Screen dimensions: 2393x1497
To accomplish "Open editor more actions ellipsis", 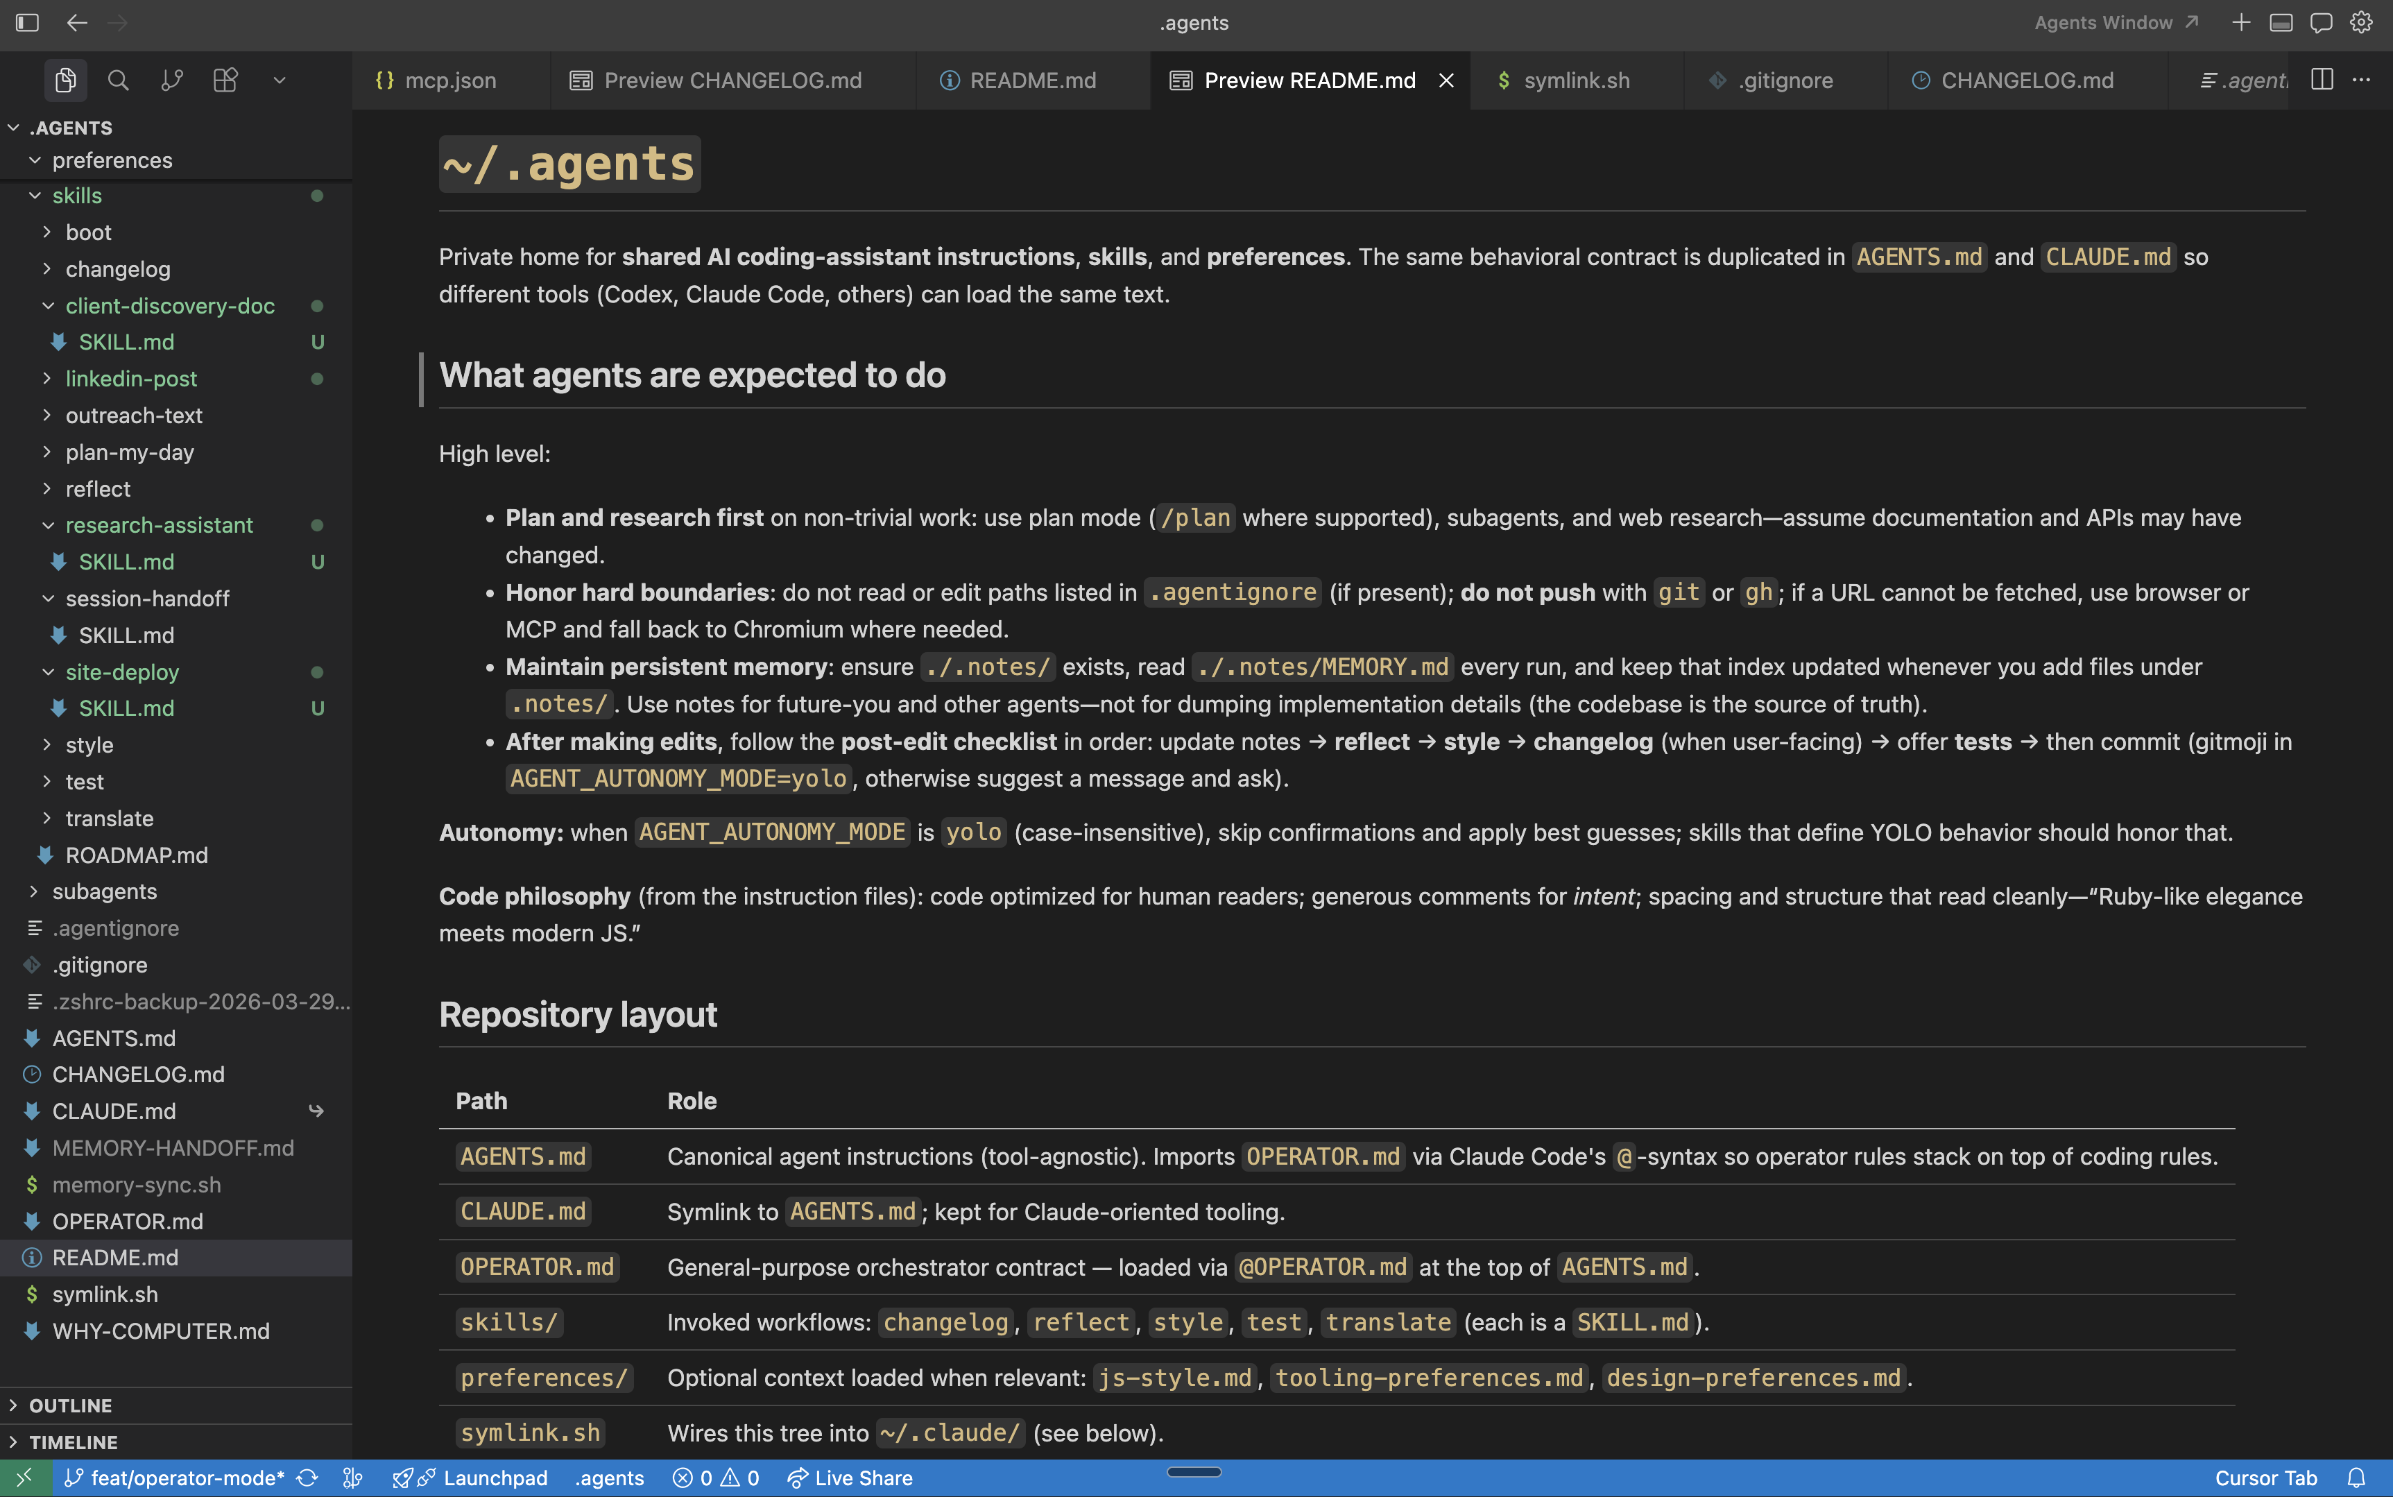I will click(x=2361, y=80).
